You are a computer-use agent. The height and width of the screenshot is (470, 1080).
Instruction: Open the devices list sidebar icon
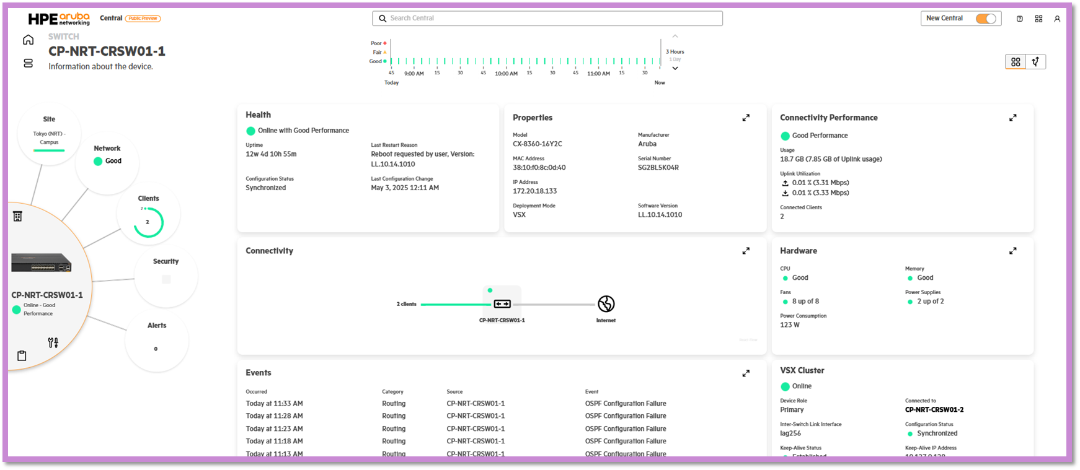(28, 63)
